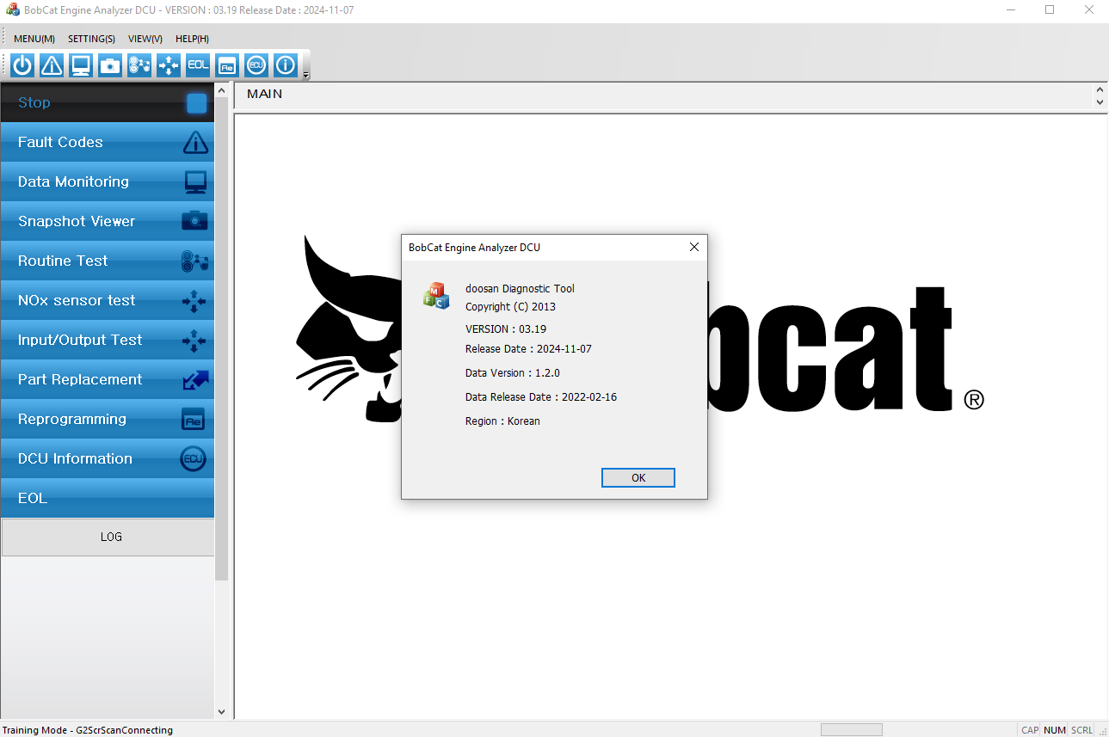Click the "VERSION : 03.19" dialog text

tap(506, 329)
